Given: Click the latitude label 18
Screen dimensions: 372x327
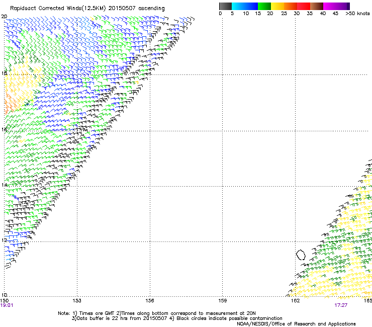Looking at the screenshot, I should pos(4,73).
